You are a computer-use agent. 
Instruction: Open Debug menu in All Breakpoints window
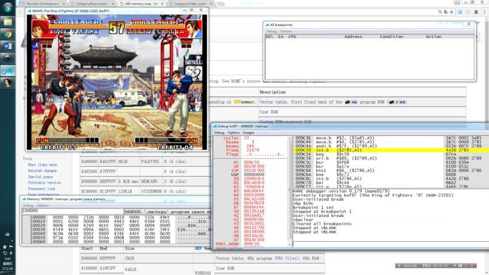coord(271,31)
